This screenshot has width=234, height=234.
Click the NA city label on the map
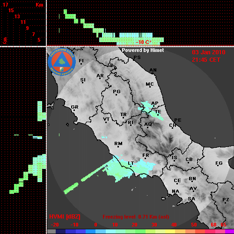(175, 191)
